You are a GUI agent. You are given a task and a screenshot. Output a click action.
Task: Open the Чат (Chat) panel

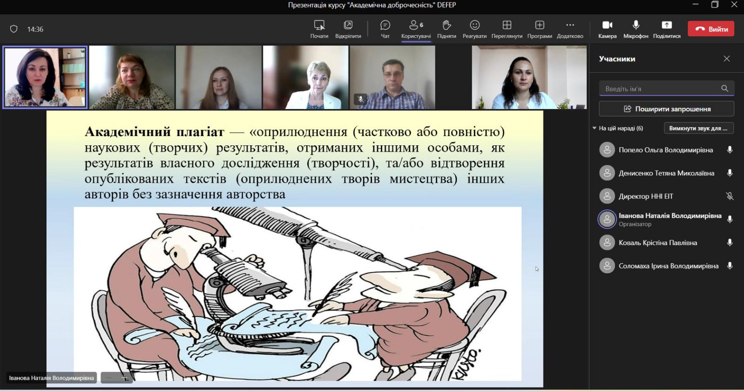[x=385, y=29]
